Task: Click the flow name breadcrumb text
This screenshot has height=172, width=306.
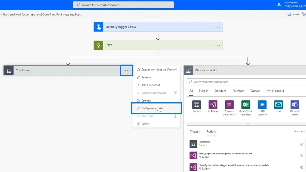Action: (42, 15)
